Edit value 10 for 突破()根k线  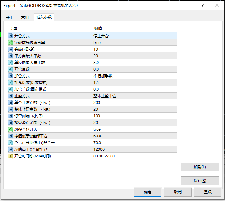pos(134,49)
